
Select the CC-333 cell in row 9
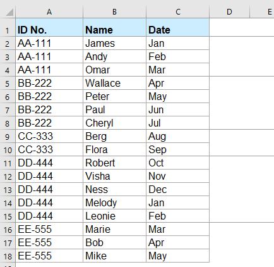click(x=49, y=136)
